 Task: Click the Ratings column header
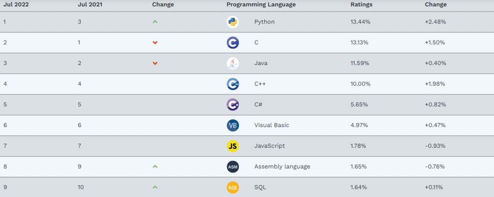[361, 5]
